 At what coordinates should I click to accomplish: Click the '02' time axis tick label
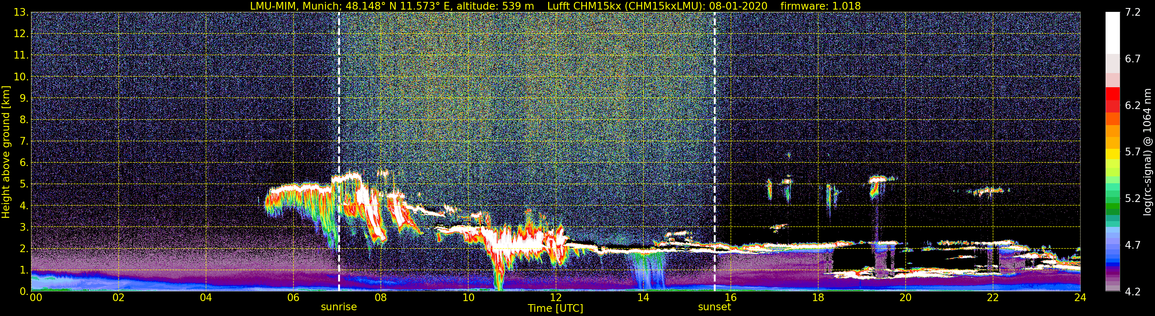(118, 298)
